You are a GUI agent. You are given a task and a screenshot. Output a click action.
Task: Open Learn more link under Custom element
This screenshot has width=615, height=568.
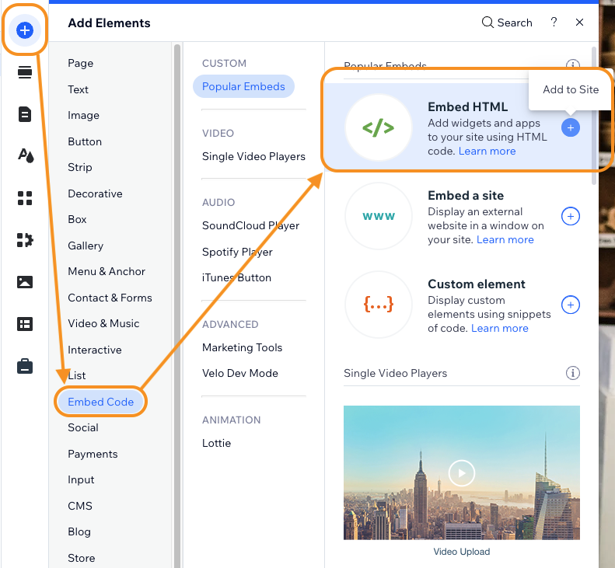pos(499,328)
